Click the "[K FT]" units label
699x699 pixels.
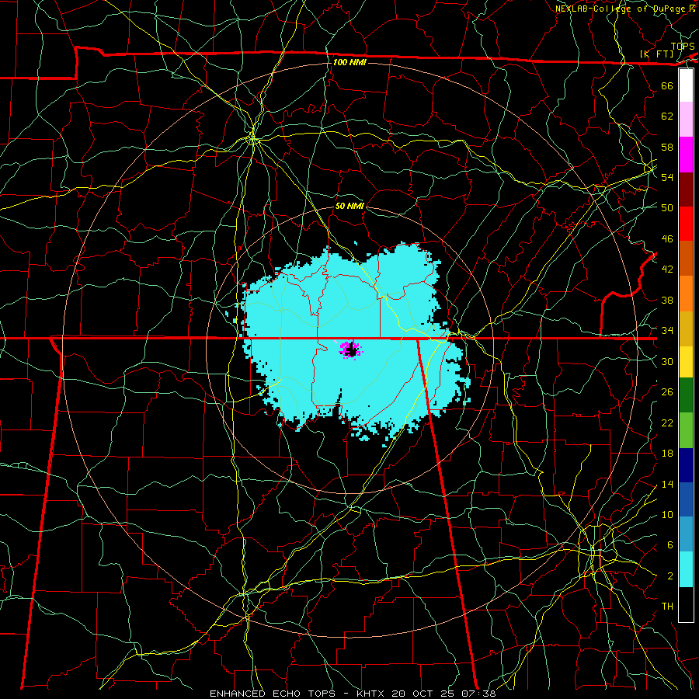point(657,54)
